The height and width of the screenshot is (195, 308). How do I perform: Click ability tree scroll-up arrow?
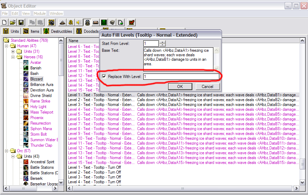[61, 41]
